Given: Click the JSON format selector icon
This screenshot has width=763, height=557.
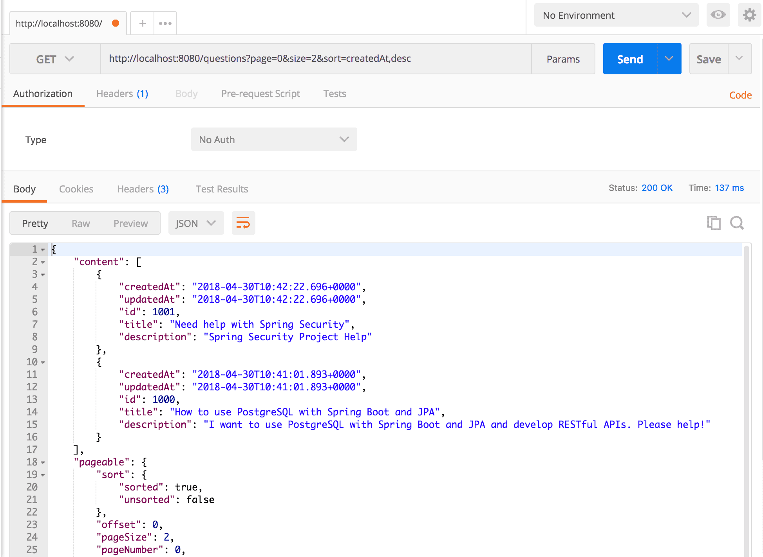Looking at the screenshot, I should pyautogui.click(x=193, y=223).
